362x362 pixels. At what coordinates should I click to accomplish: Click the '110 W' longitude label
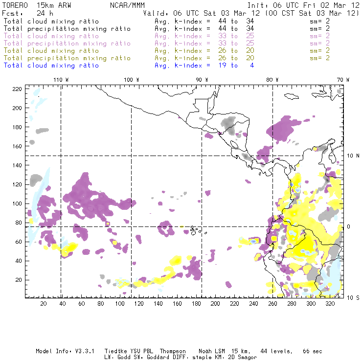[x=61, y=80]
